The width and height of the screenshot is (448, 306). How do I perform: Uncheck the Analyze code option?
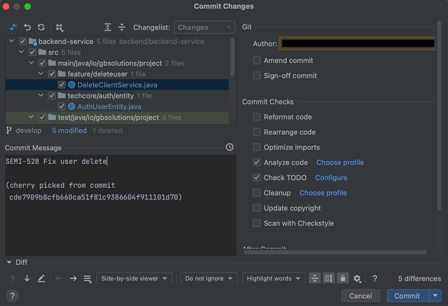click(x=257, y=162)
